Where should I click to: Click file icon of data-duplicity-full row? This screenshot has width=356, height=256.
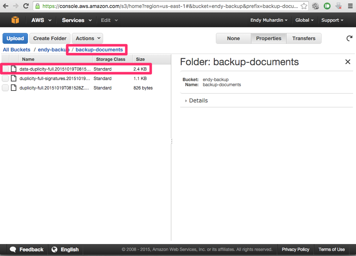[x=14, y=69]
